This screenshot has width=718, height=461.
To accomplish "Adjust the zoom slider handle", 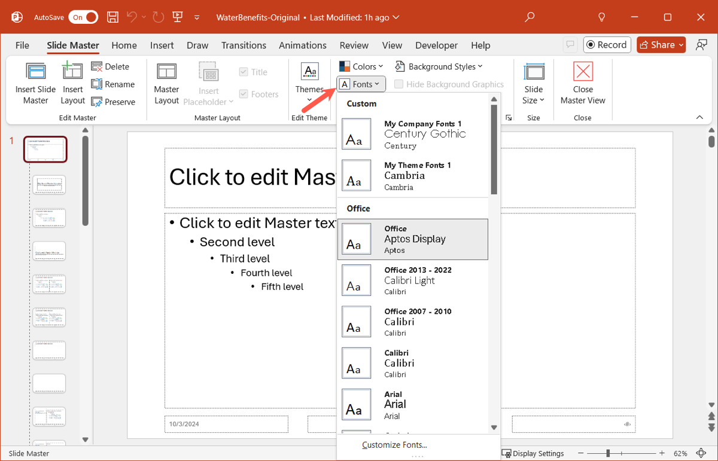I will point(608,453).
